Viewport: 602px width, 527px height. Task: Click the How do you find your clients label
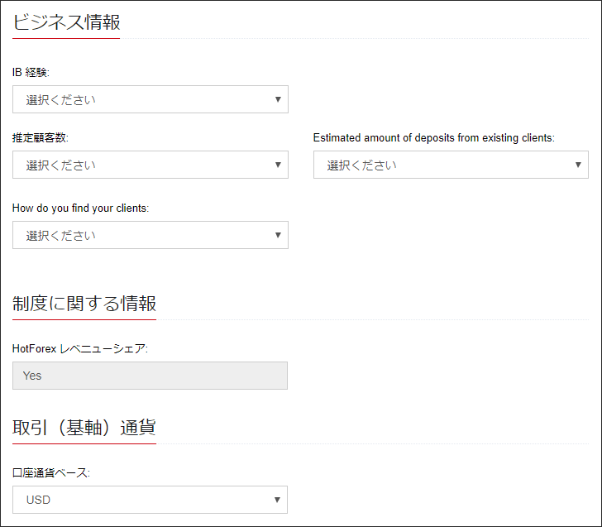80,208
